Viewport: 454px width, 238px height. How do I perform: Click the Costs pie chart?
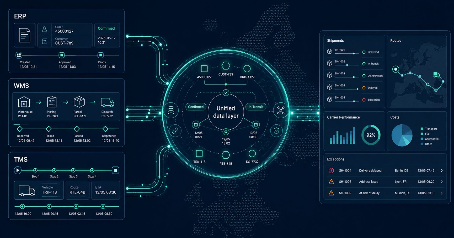click(x=402, y=135)
